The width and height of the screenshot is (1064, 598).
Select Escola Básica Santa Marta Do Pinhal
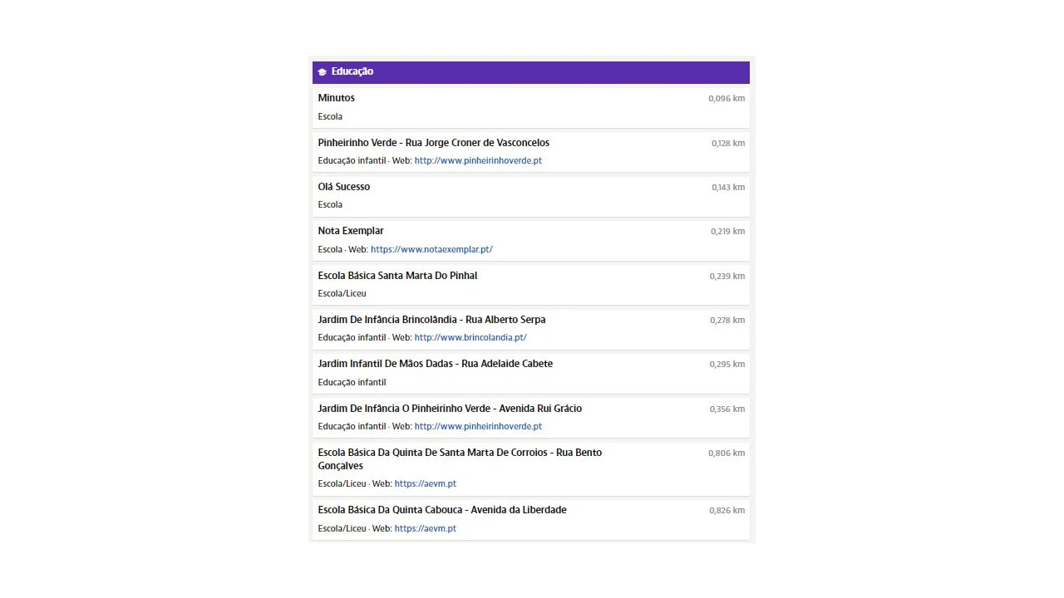[x=397, y=276]
